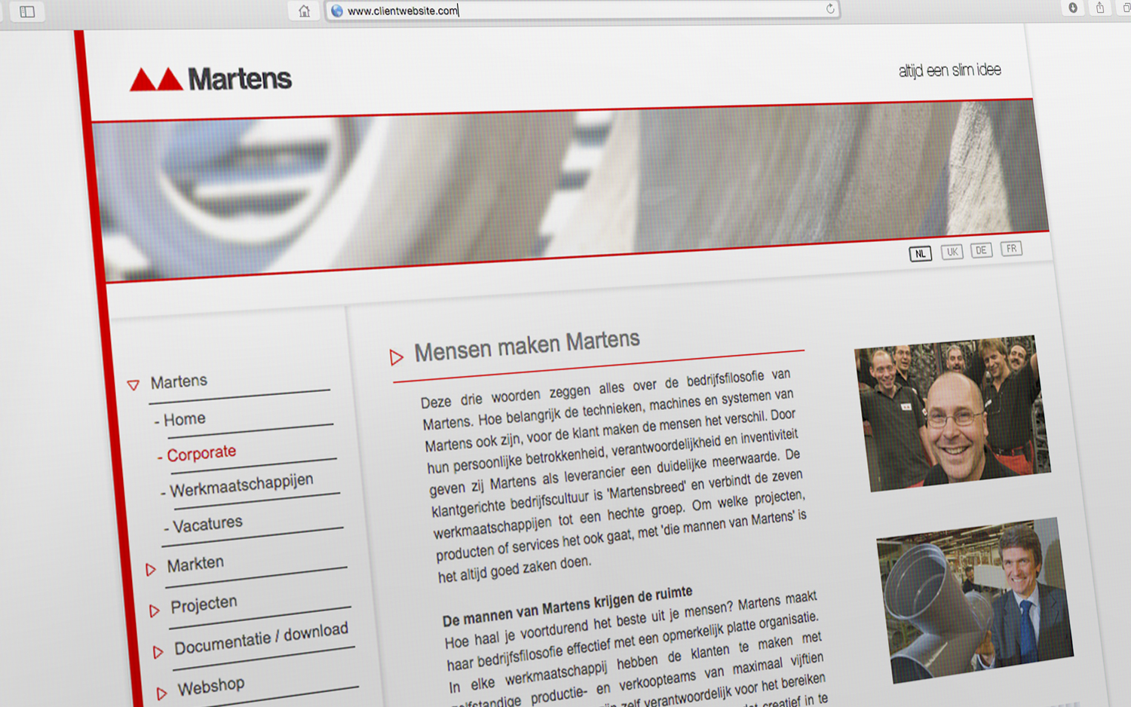The width and height of the screenshot is (1131, 707).
Task: Switch site language to UK
Action: [x=952, y=252]
